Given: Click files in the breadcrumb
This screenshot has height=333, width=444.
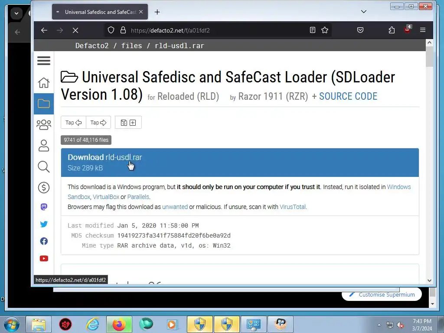Looking at the screenshot, I should (132, 46).
